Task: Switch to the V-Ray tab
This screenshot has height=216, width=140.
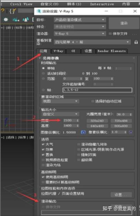Action: pos(58,51)
